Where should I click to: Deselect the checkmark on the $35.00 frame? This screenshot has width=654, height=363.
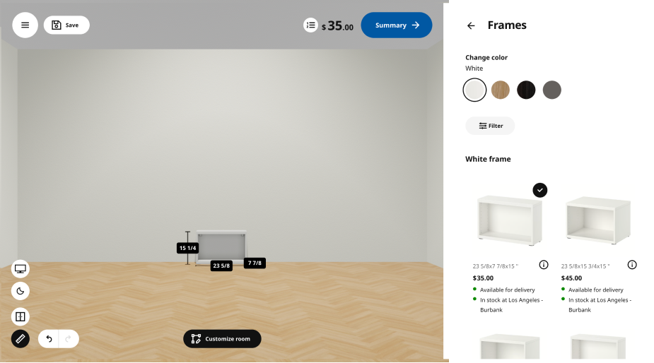pos(540,190)
